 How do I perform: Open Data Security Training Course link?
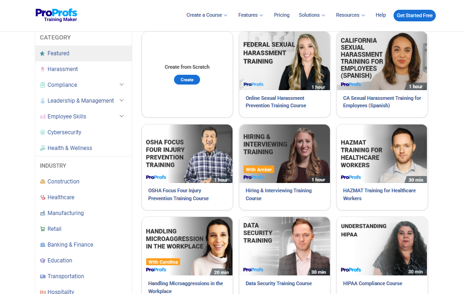coord(278,284)
